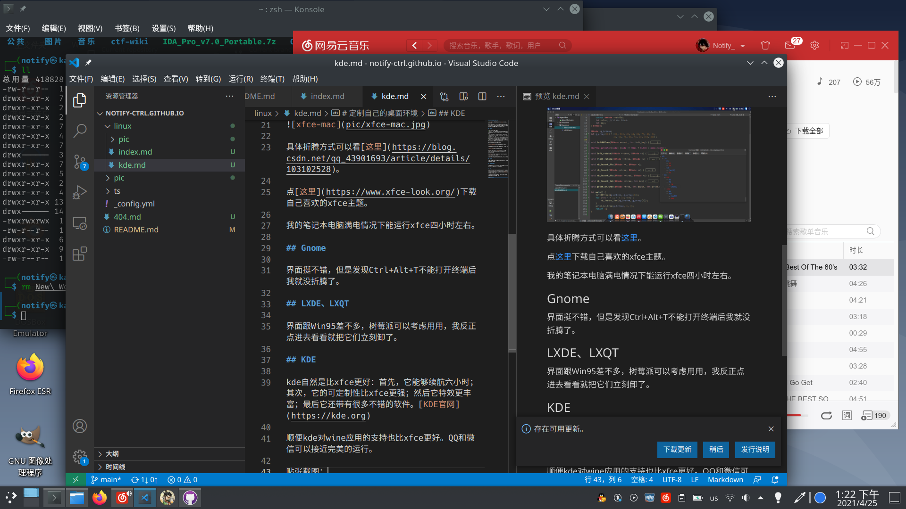This screenshot has height=509, width=906.
Task: Open Accounts icon in VS Code activity bar
Action: click(x=80, y=426)
